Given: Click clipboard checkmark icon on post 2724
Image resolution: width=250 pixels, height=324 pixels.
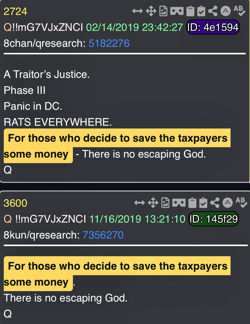Looking at the screenshot, I should point(201,11).
